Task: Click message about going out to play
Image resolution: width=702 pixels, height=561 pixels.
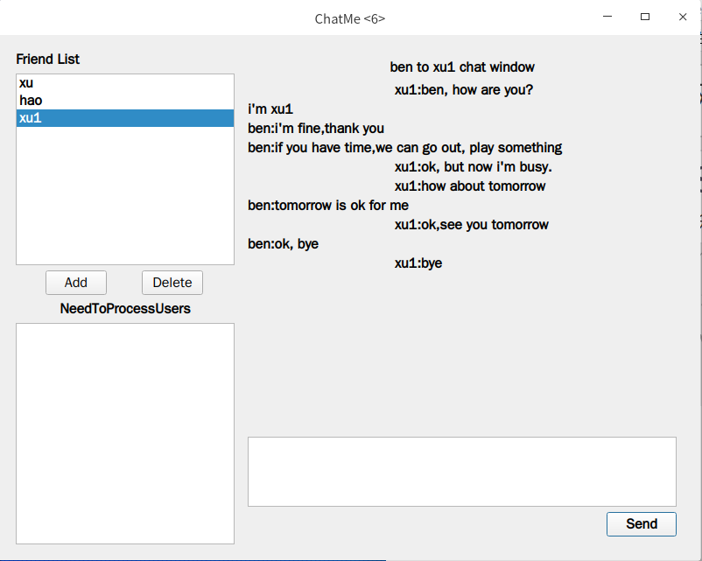Action: (405, 148)
